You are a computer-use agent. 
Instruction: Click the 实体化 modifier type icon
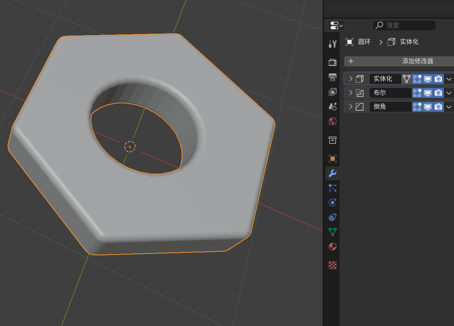click(360, 79)
